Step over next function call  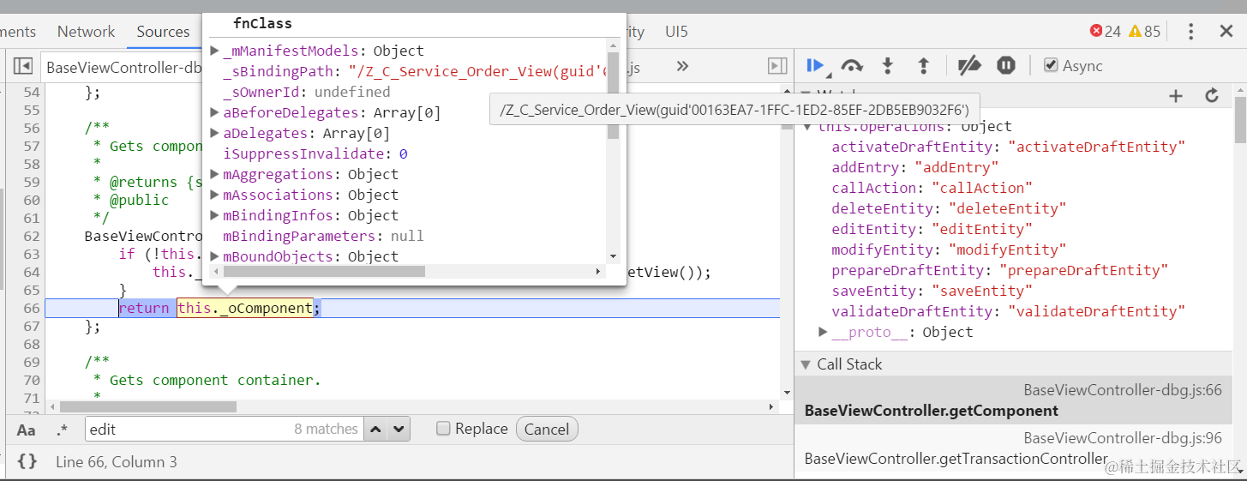(852, 66)
